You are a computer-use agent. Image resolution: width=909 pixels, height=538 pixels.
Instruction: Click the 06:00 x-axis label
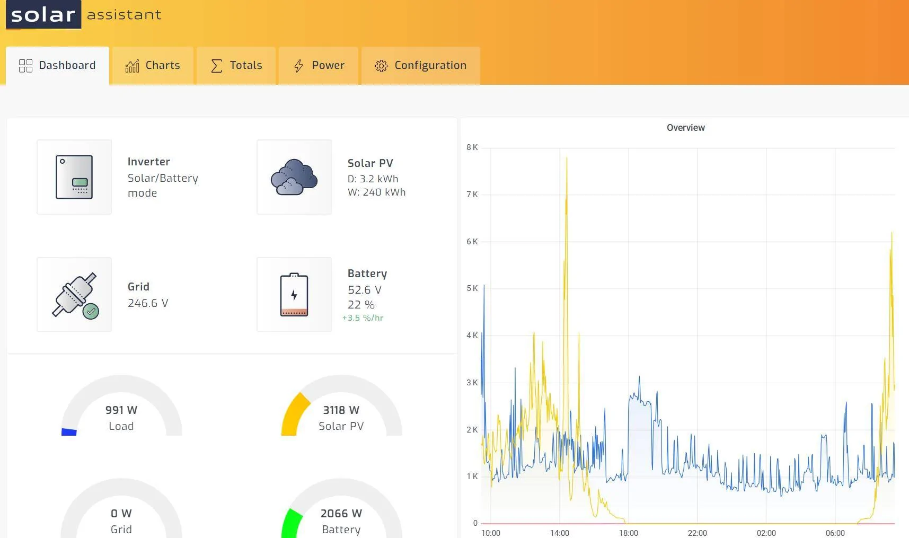click(x=835, y=533)
